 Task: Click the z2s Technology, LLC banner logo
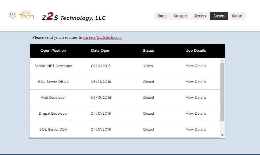pyautogui.click(x=74, y=17)
